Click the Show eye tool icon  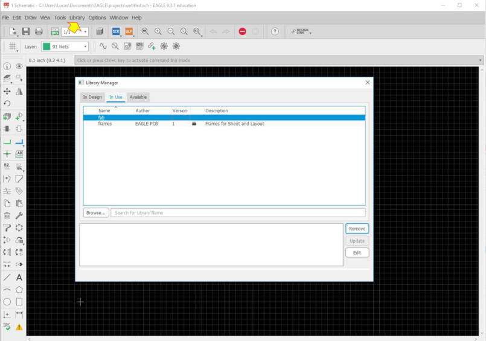pyautogui.click(x=19, y=66)
